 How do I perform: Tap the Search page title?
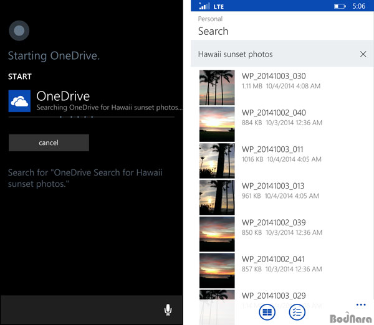click(213, 31)
